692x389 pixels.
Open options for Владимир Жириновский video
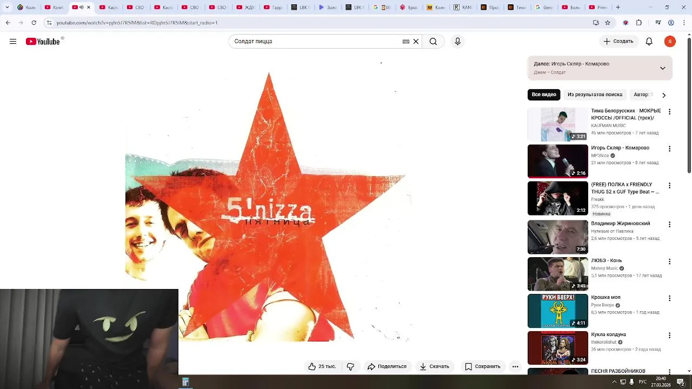(x=669, y=224)
